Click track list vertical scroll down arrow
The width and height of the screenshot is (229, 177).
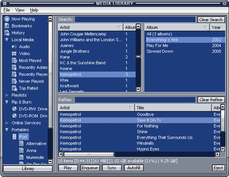(223, 149)
